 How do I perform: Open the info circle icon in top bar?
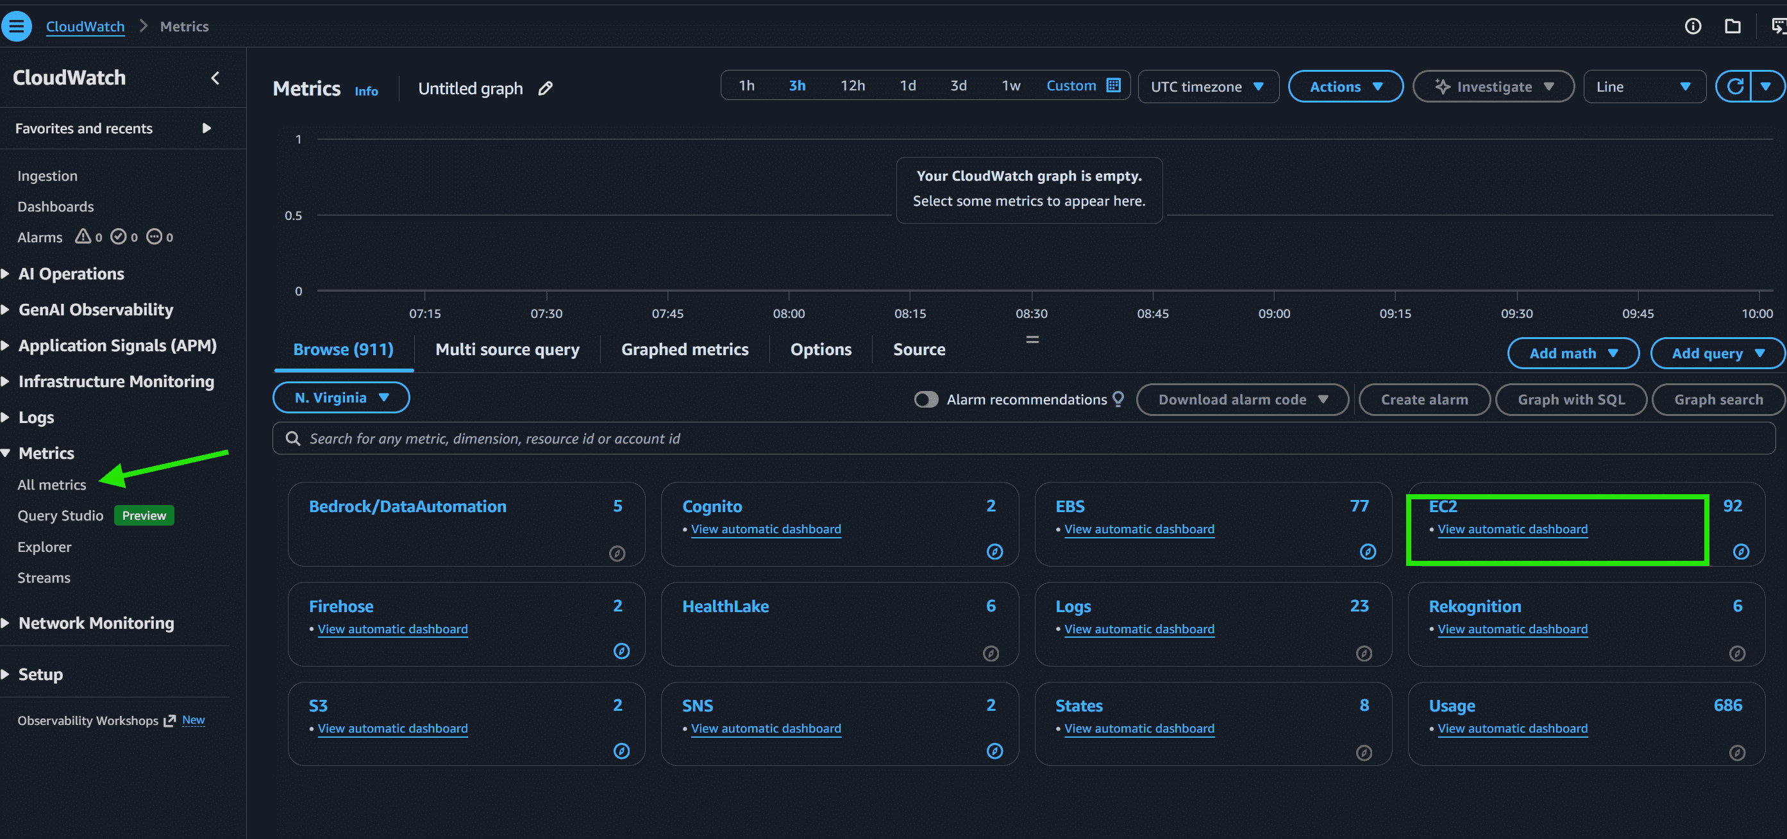pos(1693,26)
